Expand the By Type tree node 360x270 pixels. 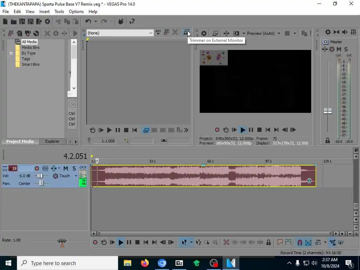click(11, 53)
